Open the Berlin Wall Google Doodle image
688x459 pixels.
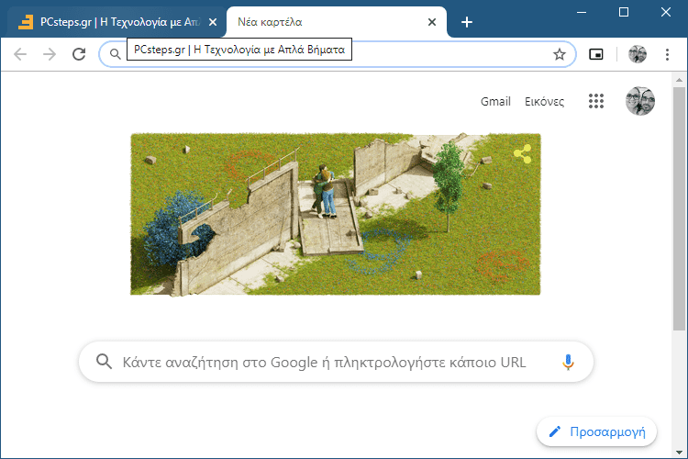(336, 214)
